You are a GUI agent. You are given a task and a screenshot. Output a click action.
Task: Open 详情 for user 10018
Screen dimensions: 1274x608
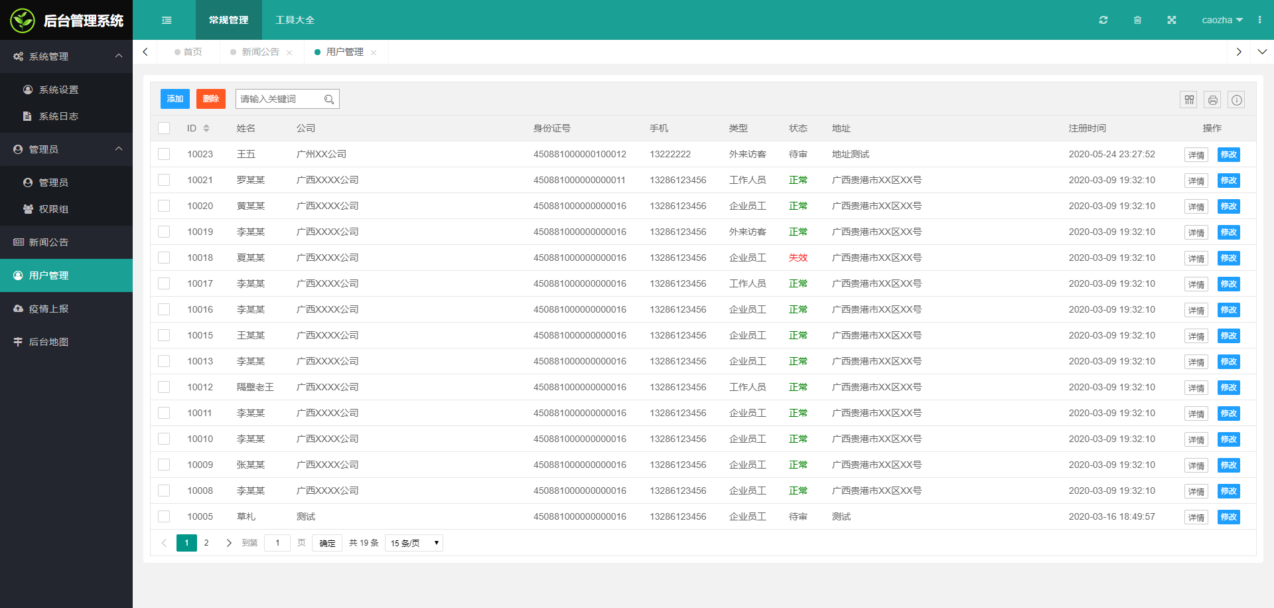click(1196, 258)
